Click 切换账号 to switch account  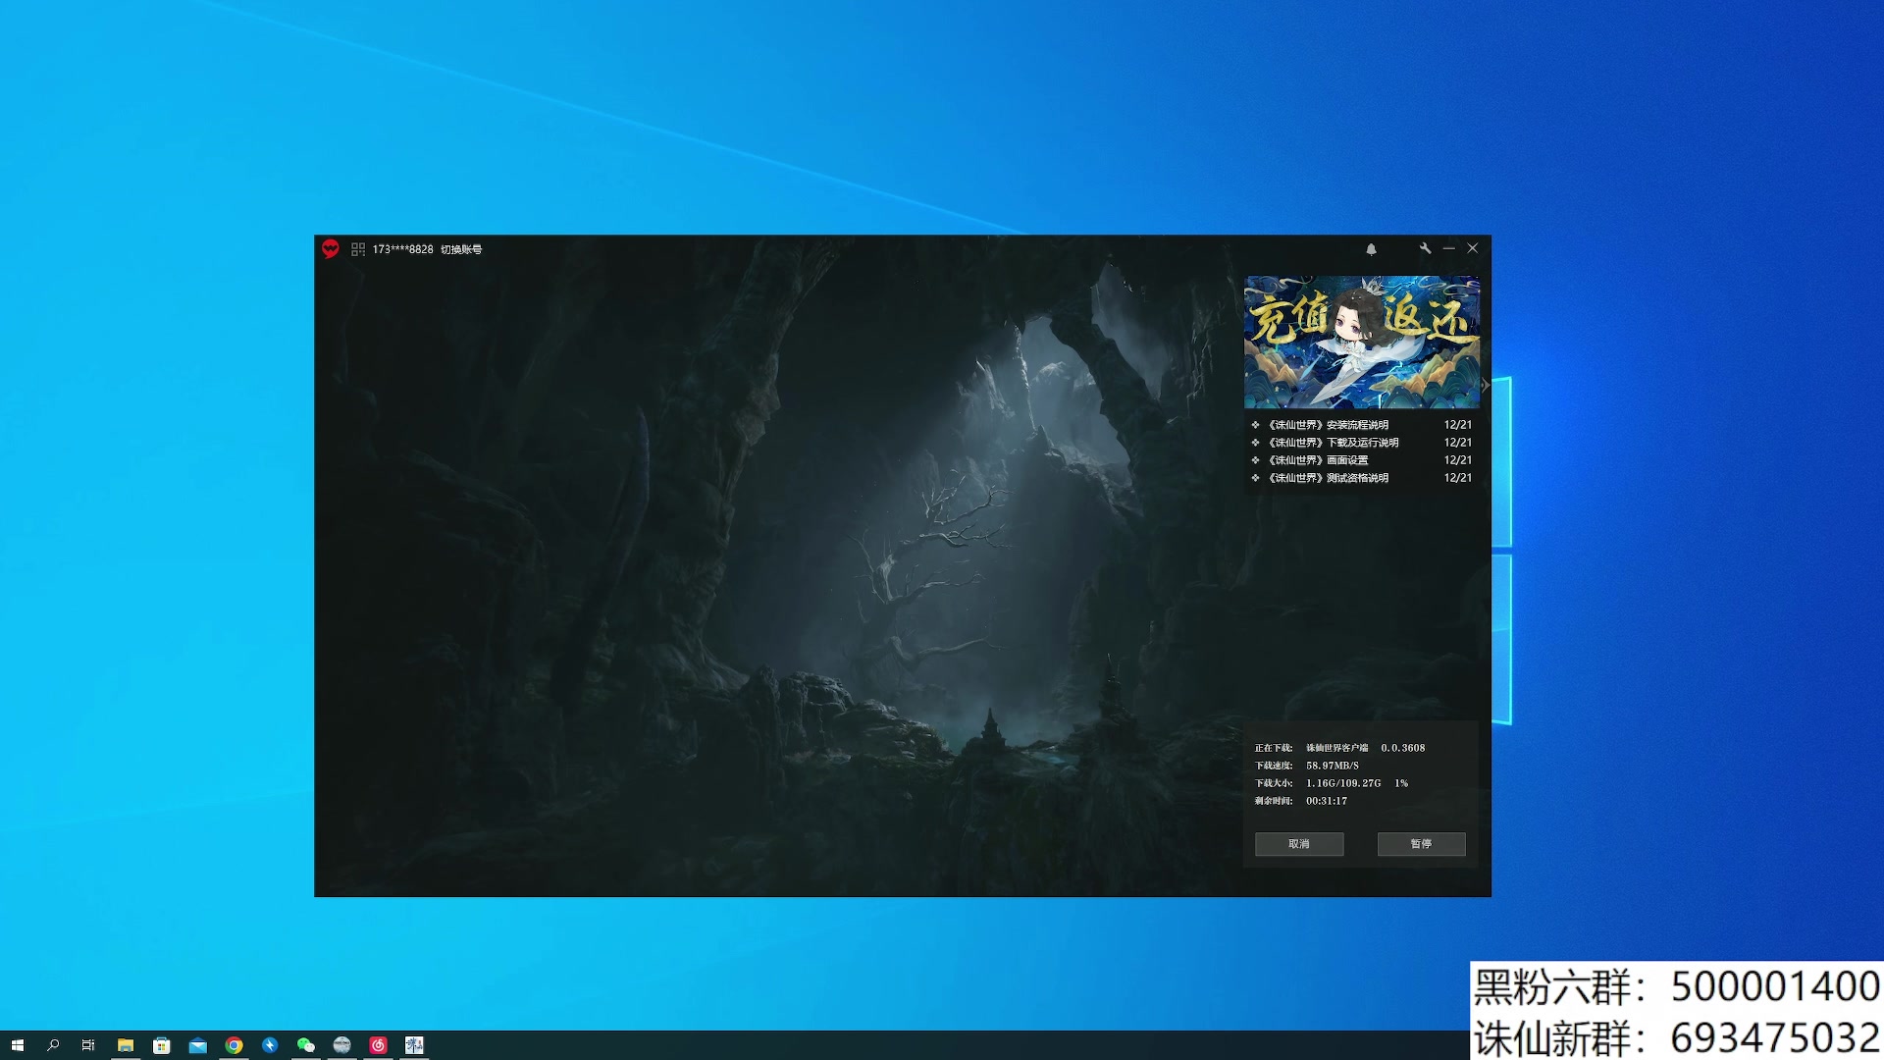click(461, 249)
